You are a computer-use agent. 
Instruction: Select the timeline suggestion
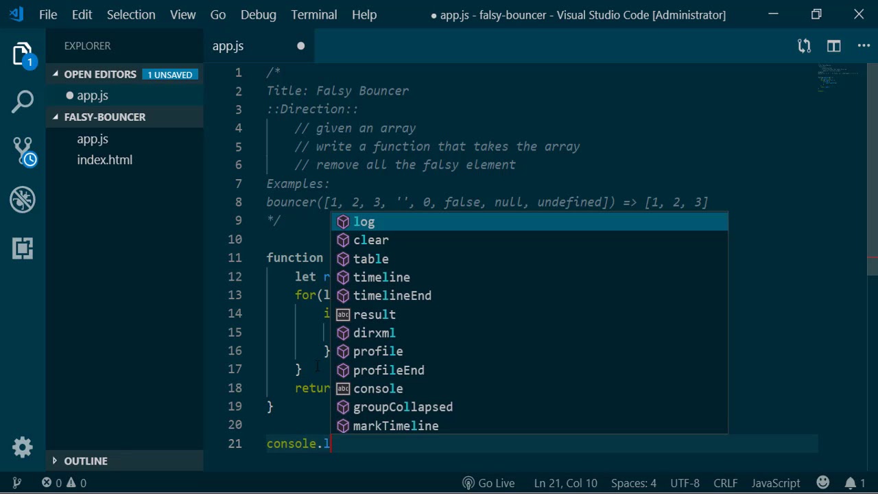click(x=530, y=277)
